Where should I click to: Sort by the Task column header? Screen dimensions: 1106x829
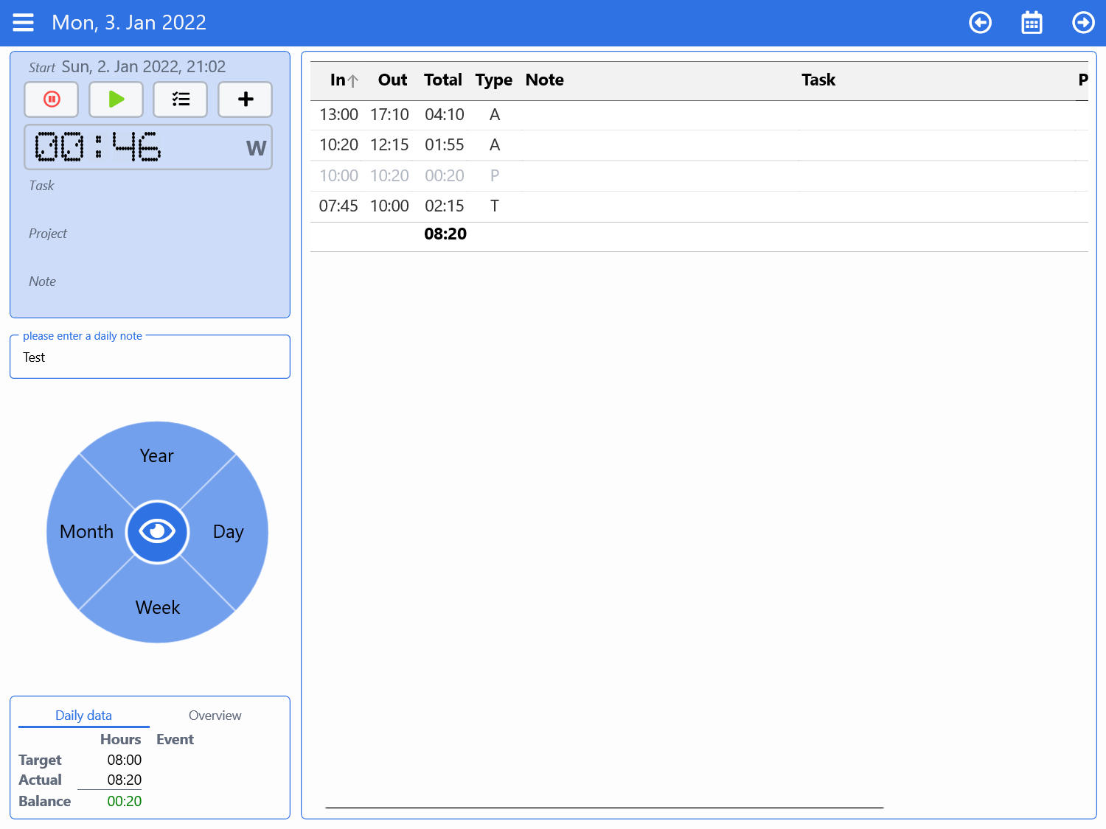tap(818, 80)
